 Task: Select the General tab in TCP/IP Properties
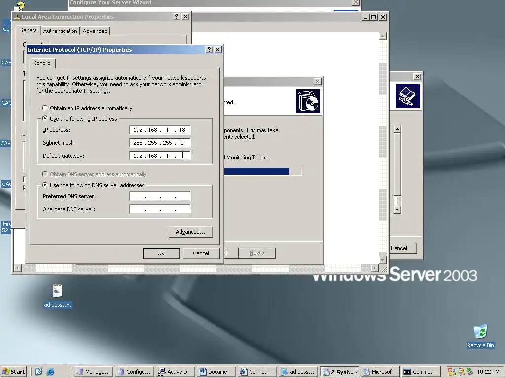(x=42, y=63)
